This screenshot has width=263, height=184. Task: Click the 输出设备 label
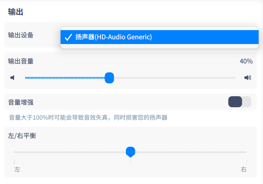click(21, 35)
